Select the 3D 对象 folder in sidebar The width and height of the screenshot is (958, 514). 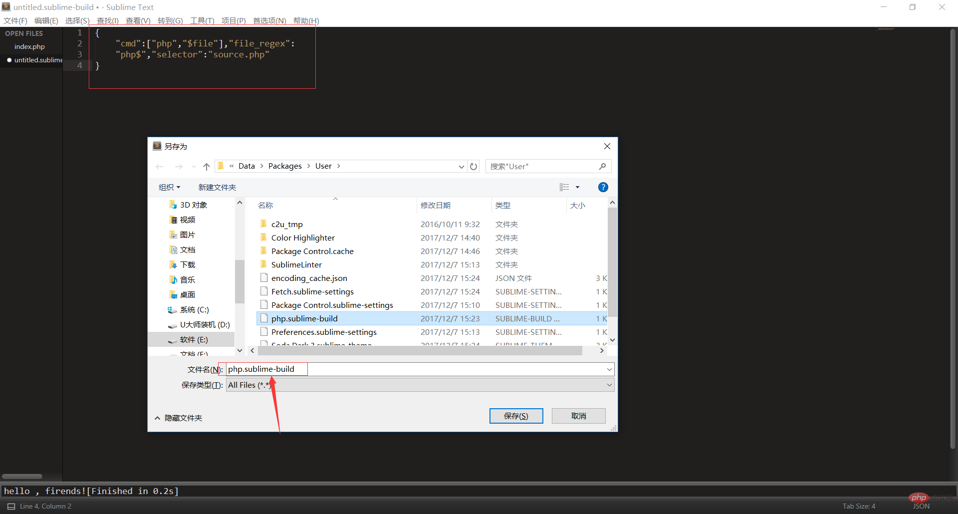[x=193, y=205]
